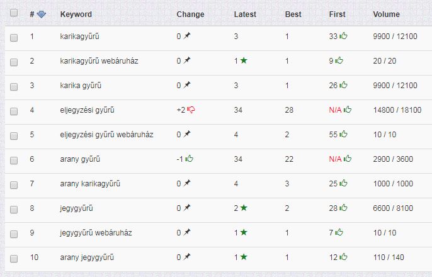Tick the checkbox for arany jegygyűrű
Viewport: 432px width, 277px height.
tap(14, 259)
